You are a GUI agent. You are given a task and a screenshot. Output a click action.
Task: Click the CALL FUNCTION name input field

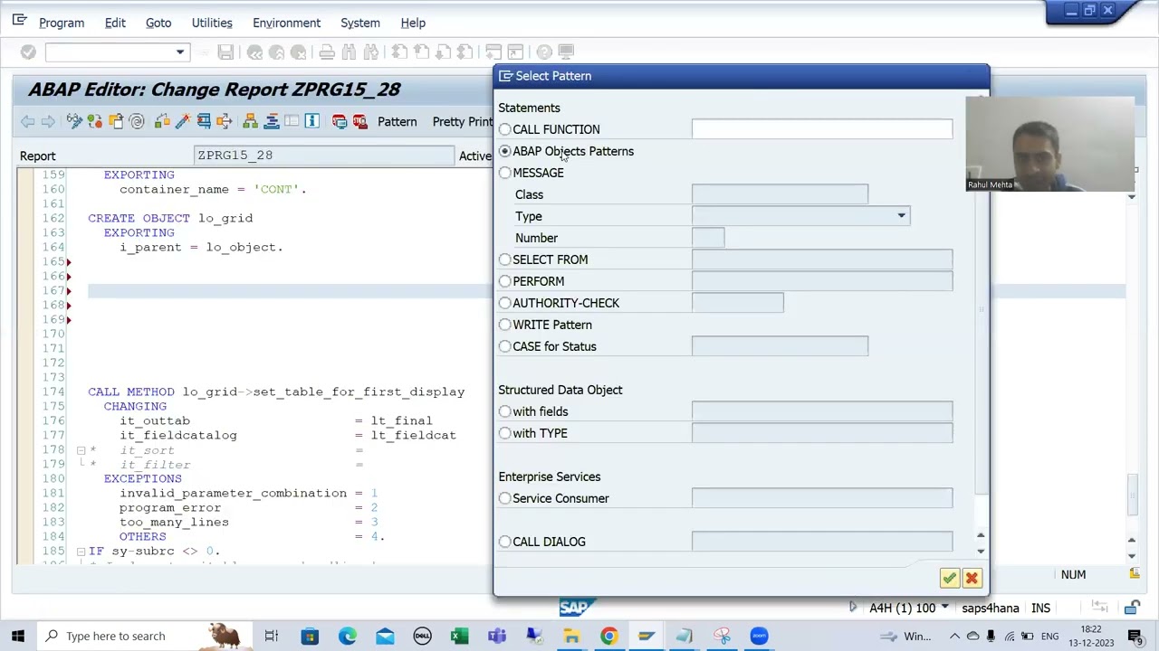pyautogui.click(x=822, y=129)
